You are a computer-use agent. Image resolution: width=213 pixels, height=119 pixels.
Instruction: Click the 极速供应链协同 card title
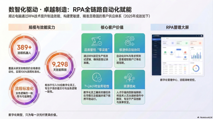129,50
